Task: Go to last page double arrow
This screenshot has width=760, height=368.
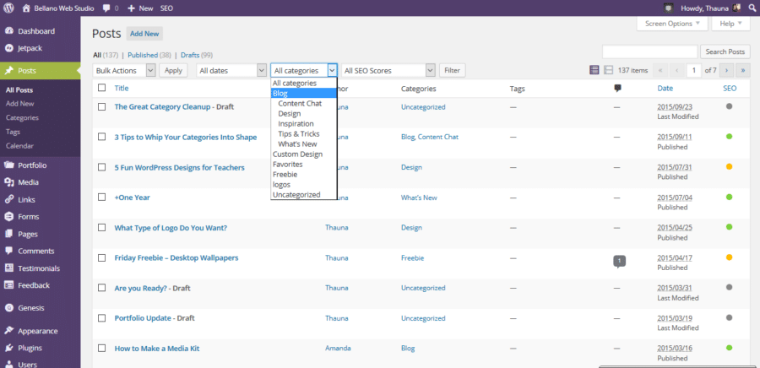Action: coord(743,70)
